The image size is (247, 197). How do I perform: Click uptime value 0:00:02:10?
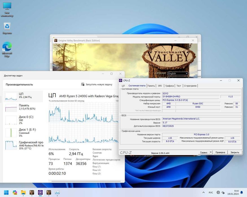57,173
